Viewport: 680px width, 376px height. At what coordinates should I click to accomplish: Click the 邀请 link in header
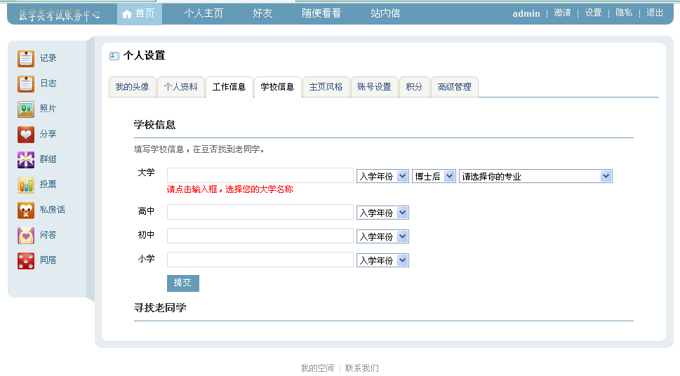pos(563,13)
